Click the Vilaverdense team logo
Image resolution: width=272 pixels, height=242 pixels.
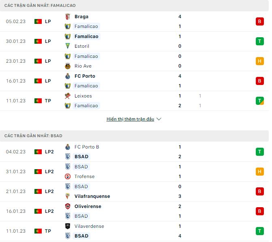[x=68, y=226]
